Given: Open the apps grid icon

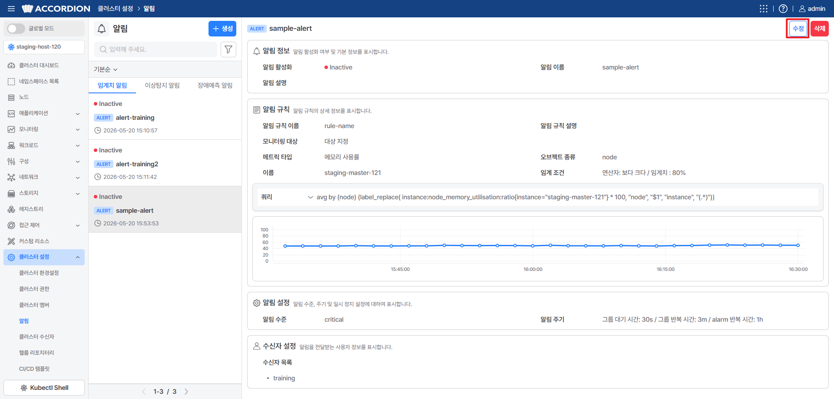Looking at the screenshot, I should [763, 9].
